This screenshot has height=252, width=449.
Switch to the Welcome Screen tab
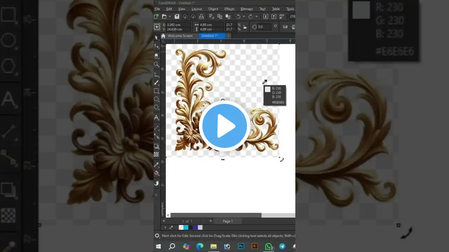180,36
